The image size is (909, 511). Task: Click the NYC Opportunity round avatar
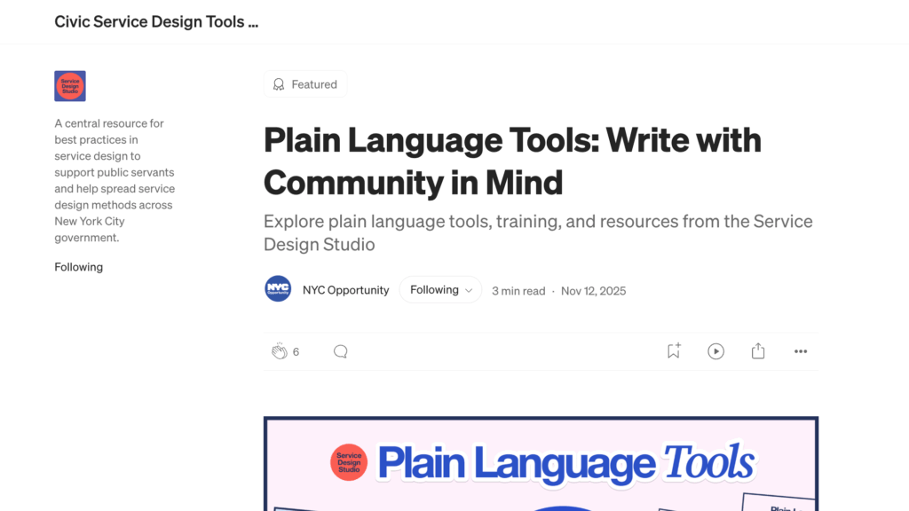pos(278,289)
